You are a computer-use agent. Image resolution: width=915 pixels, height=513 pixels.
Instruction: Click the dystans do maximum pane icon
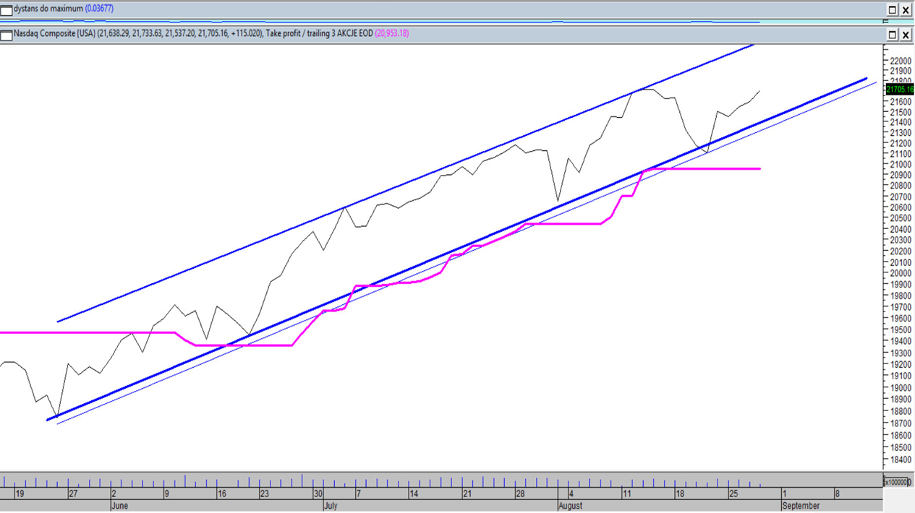tap(7, 10)
